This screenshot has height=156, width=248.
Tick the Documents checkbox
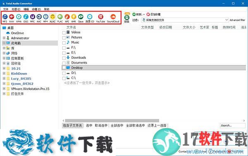[x=64, y=63]
